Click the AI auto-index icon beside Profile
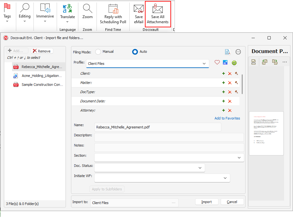This screenshot has width=293, height=219. pyautogui.click(x=225, y=63)
